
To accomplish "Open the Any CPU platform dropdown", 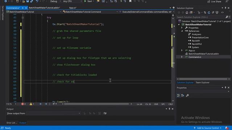I will (x=72, y=1).
